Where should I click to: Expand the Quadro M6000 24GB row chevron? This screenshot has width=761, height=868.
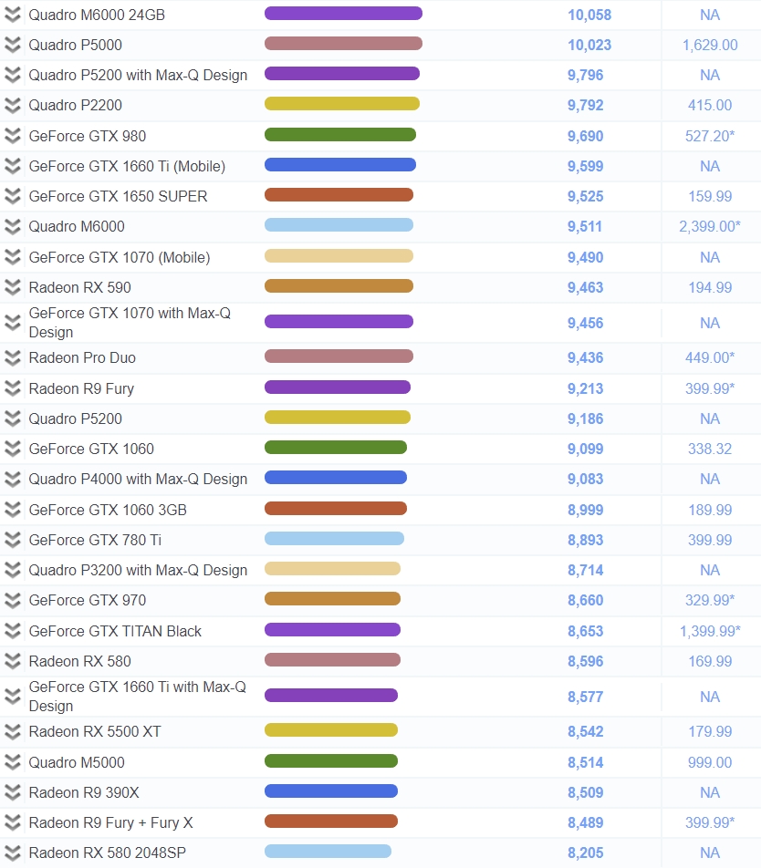click(x=12, y=15)
